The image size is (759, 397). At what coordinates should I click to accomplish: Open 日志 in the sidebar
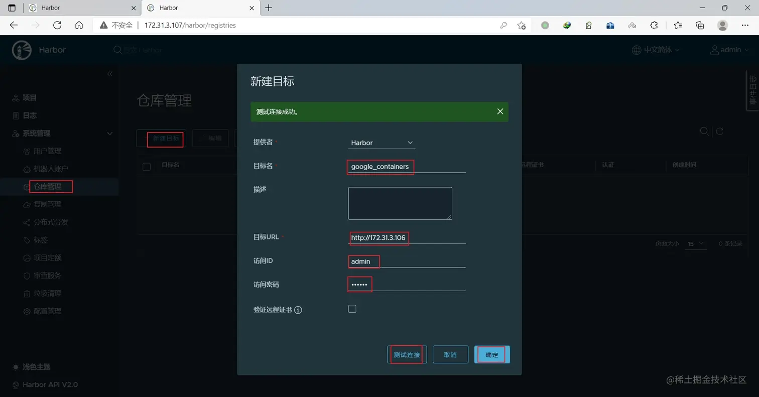pos(30,115)
